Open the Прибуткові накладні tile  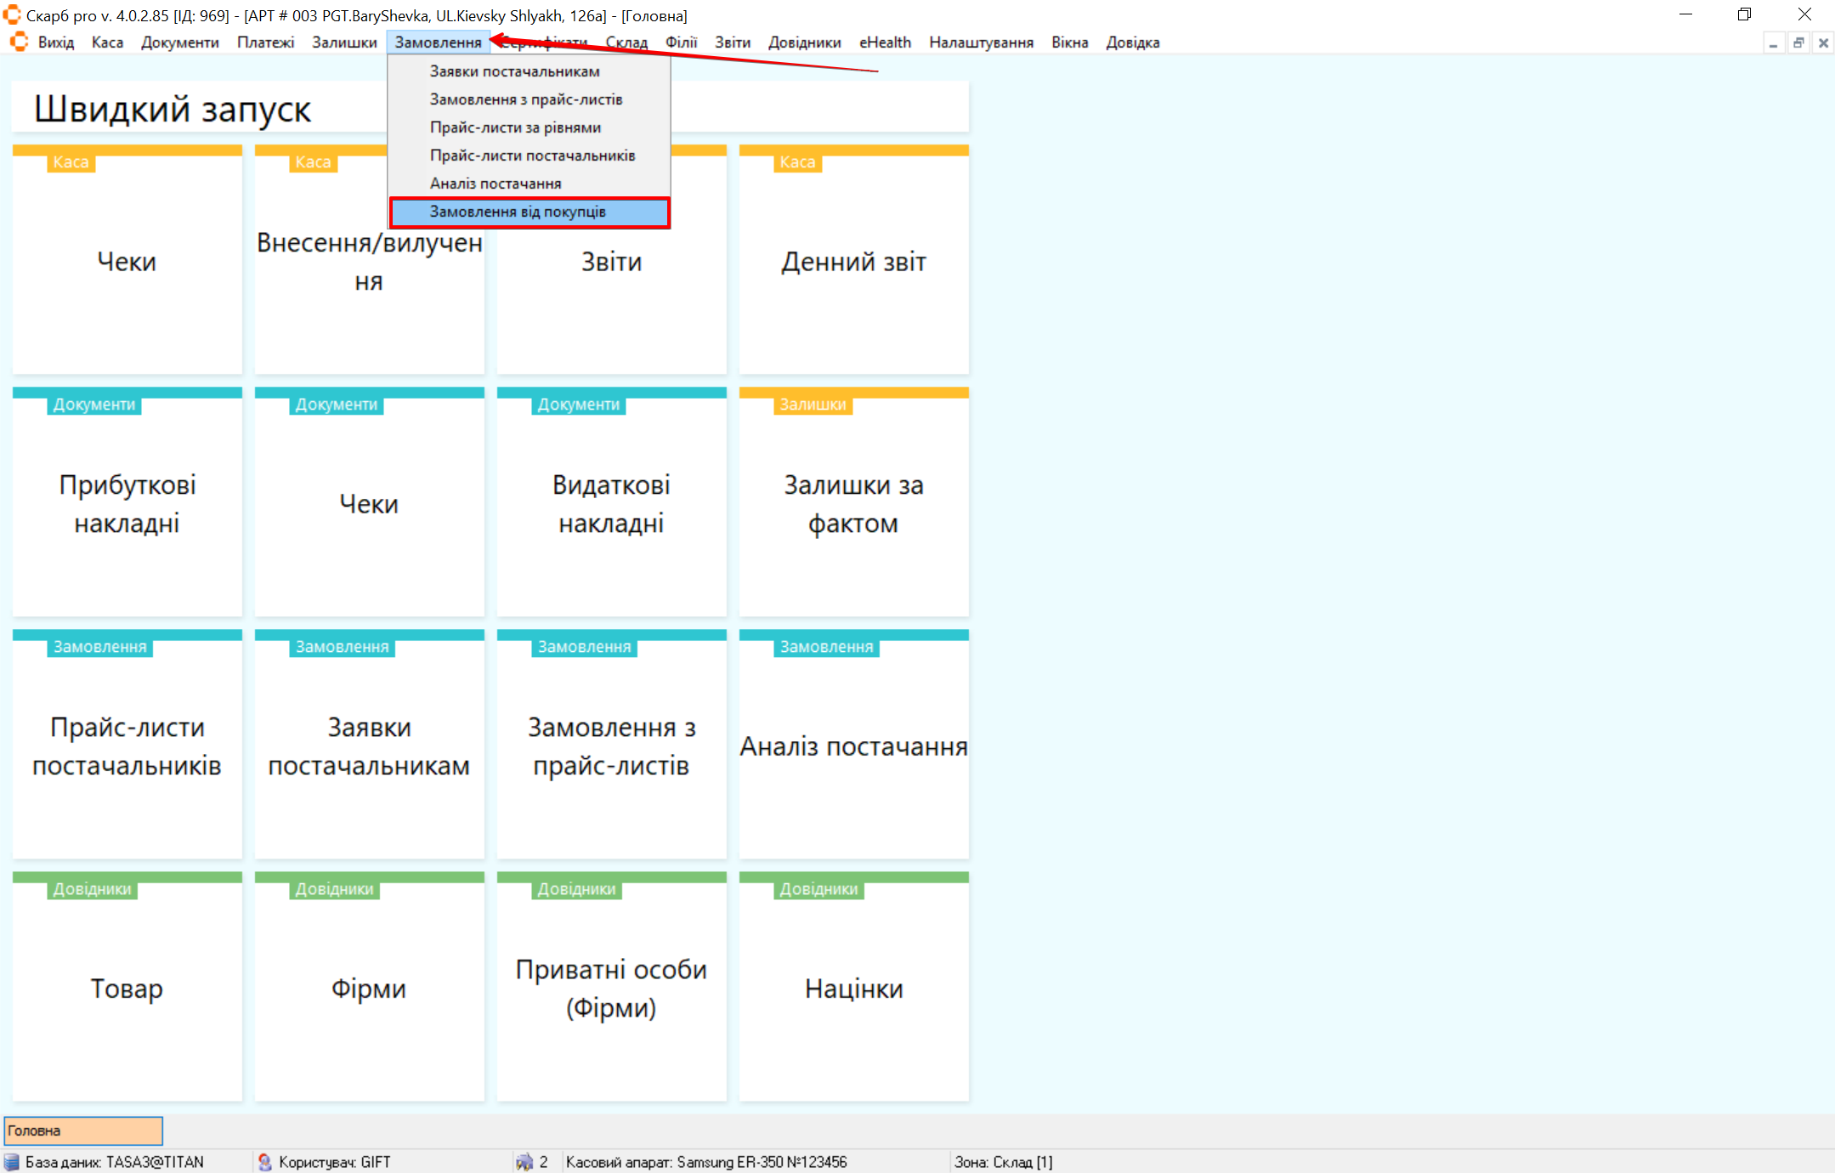[127, 503]
